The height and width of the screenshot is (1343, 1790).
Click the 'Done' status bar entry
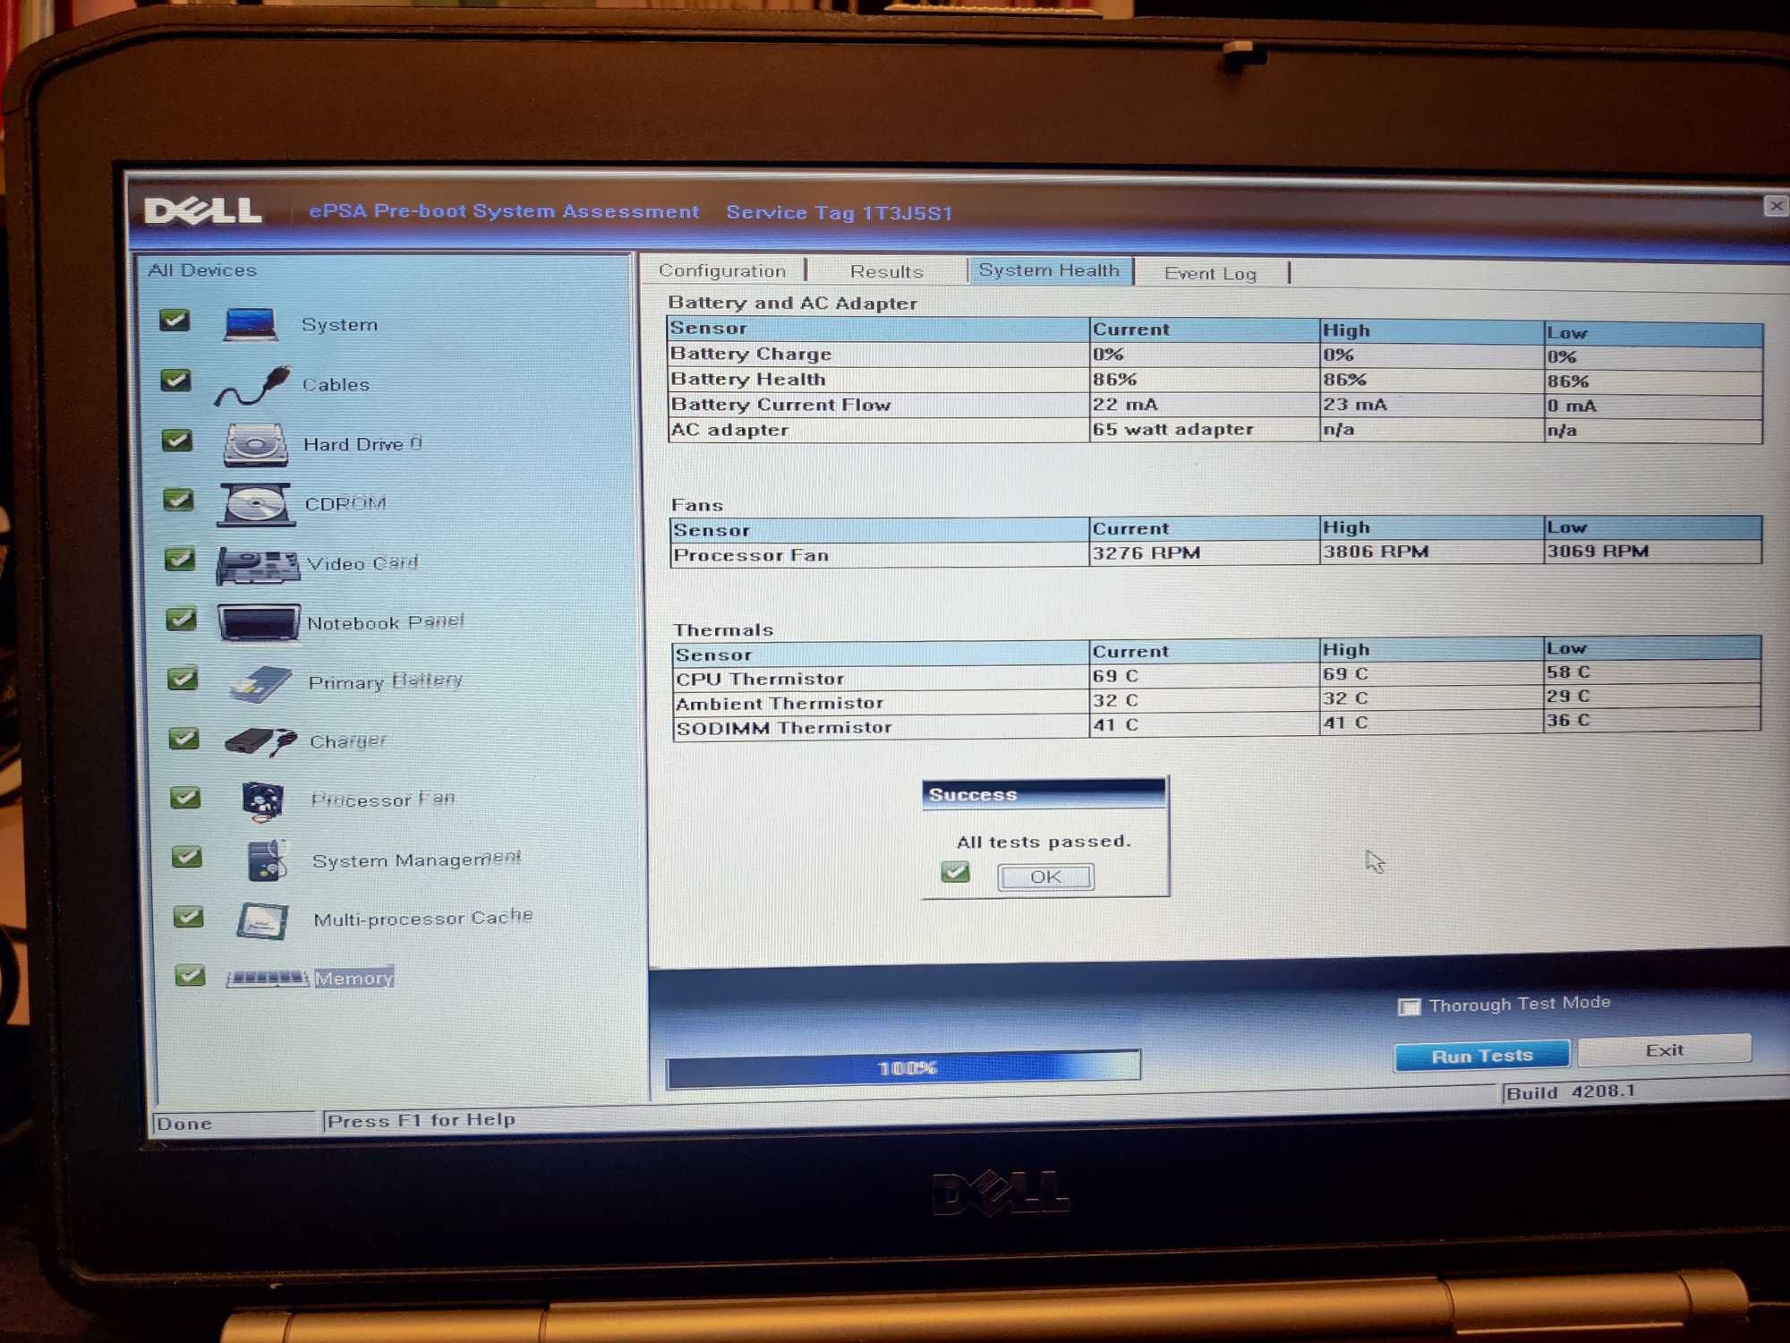[183, 1124]
